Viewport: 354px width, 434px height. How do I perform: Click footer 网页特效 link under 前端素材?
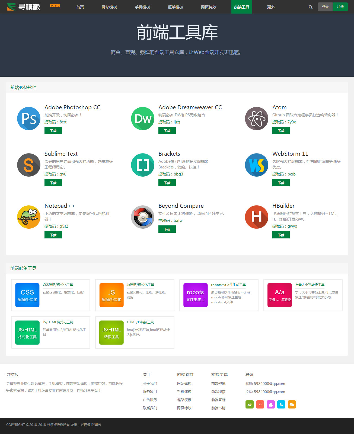pyautogui.click(x=184, y=408)
